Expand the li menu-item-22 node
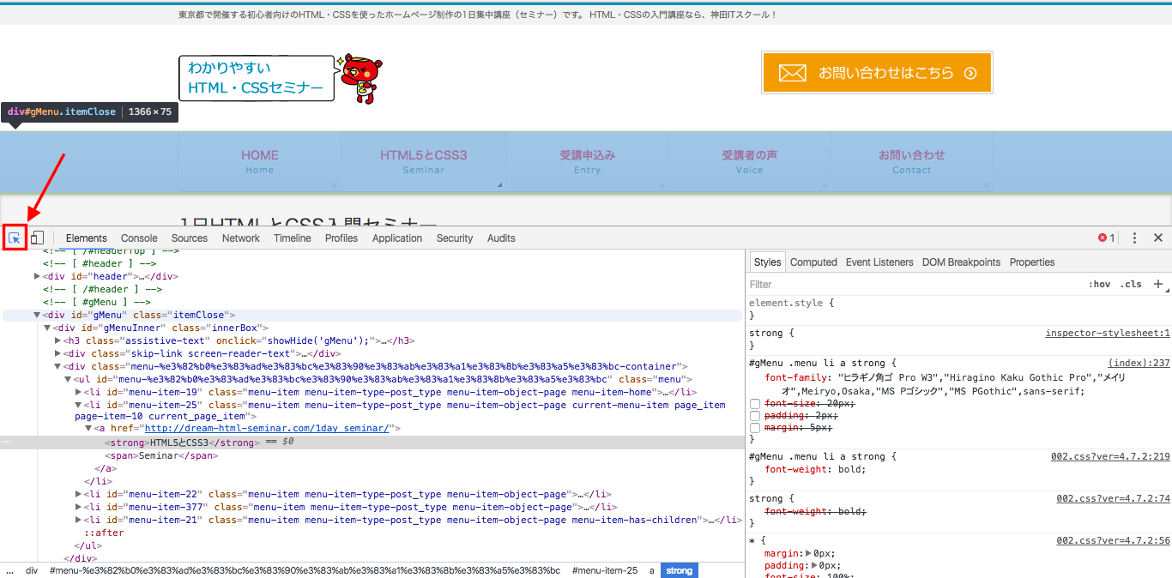1172x578 pixels. tap(78, 494)
